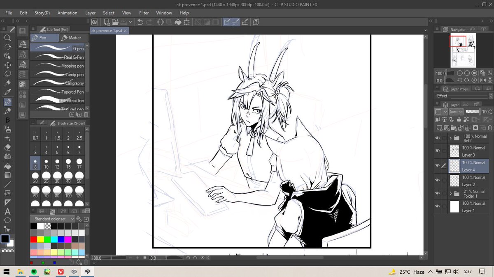This screenshot has height=277, width=494.
Task: Pick the yellow swatch in color set
Action: click(x=40, y=239)
